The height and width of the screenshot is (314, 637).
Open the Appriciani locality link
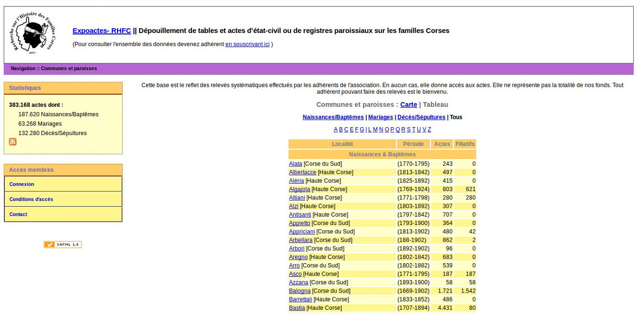302,231
